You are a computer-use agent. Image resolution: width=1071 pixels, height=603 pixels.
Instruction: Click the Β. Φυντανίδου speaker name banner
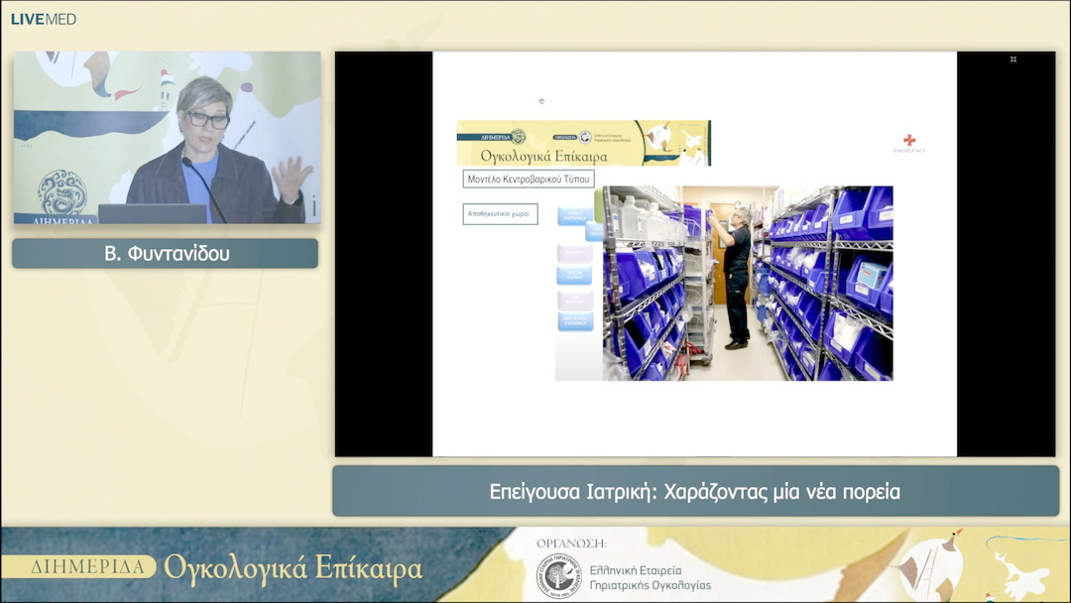[x=166, y=254]
